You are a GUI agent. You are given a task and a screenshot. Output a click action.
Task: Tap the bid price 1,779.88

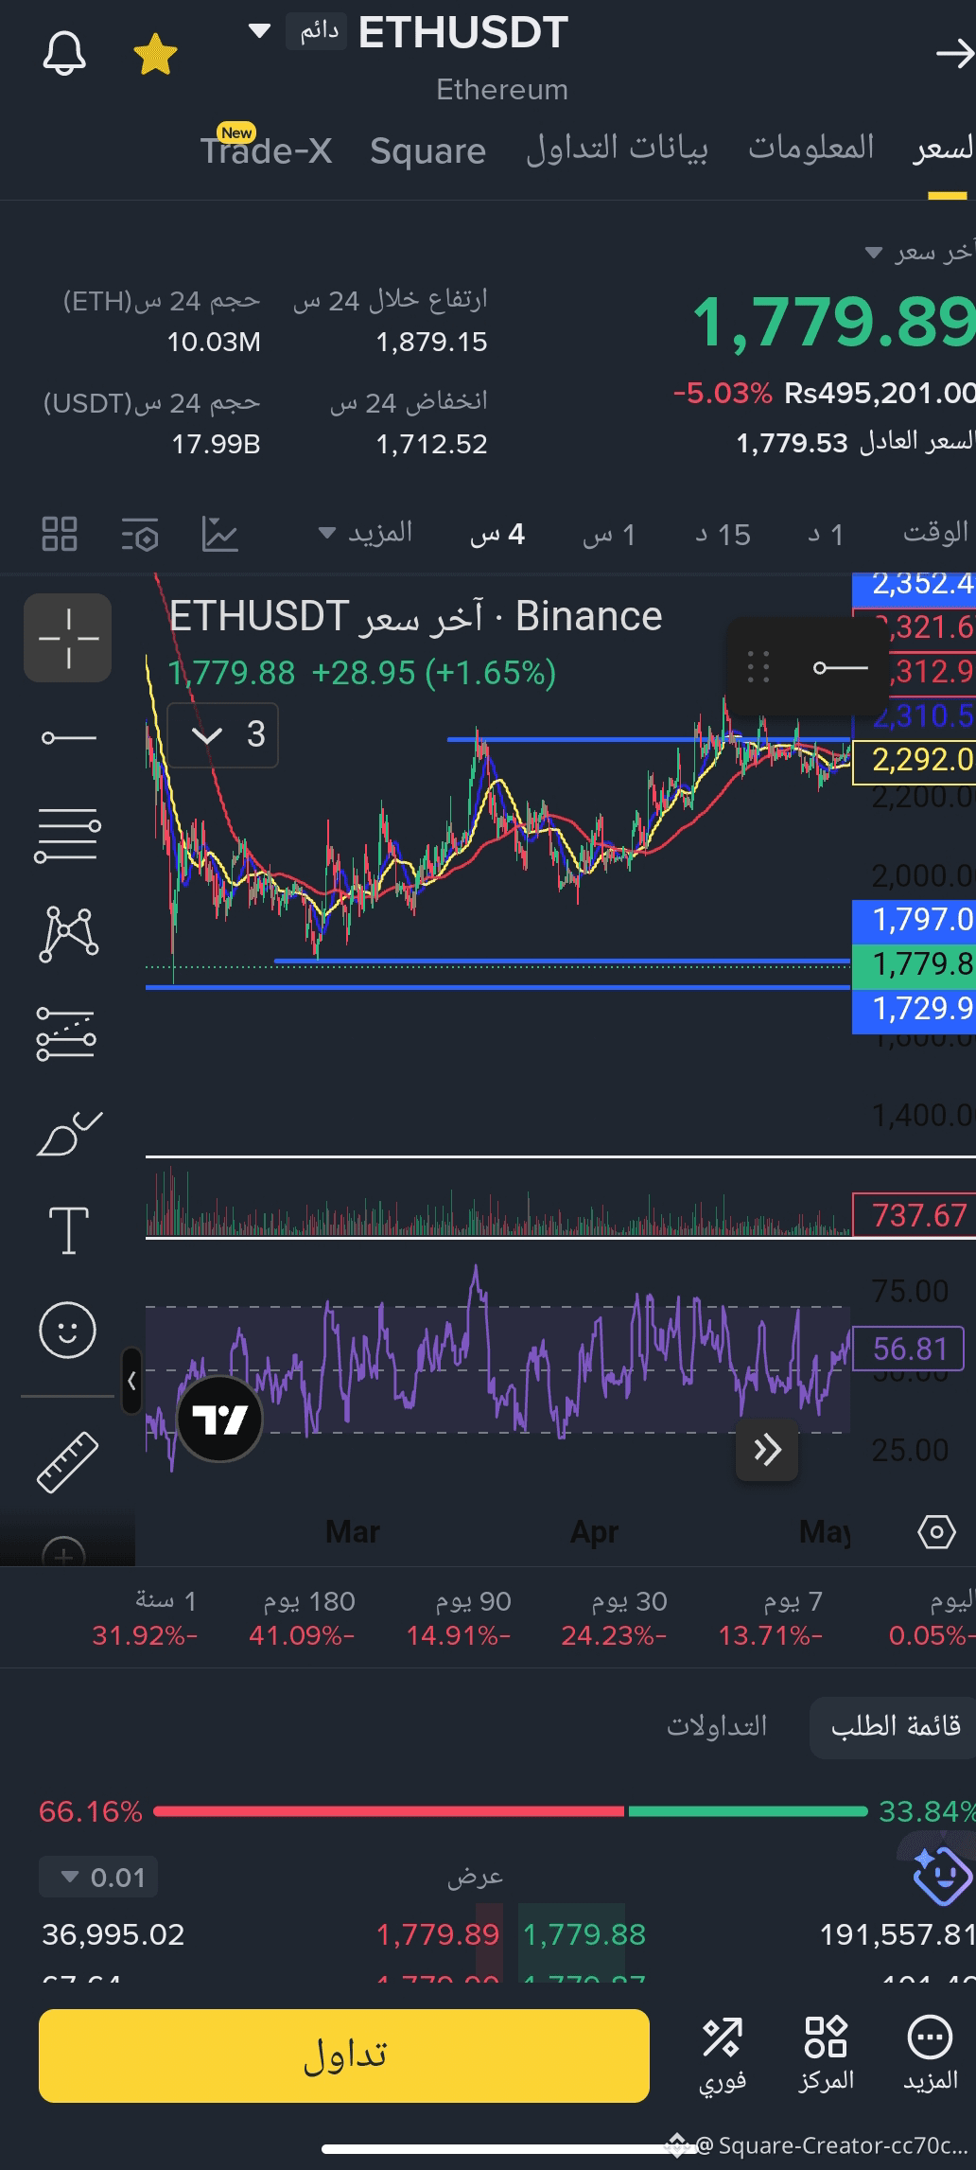(584, 1934)
